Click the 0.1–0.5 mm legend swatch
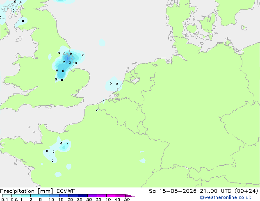Screen dimensions: 260x201 coord(7,196)
